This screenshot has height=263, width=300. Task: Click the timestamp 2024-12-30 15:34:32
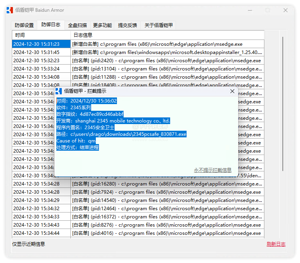click(36, 209)
